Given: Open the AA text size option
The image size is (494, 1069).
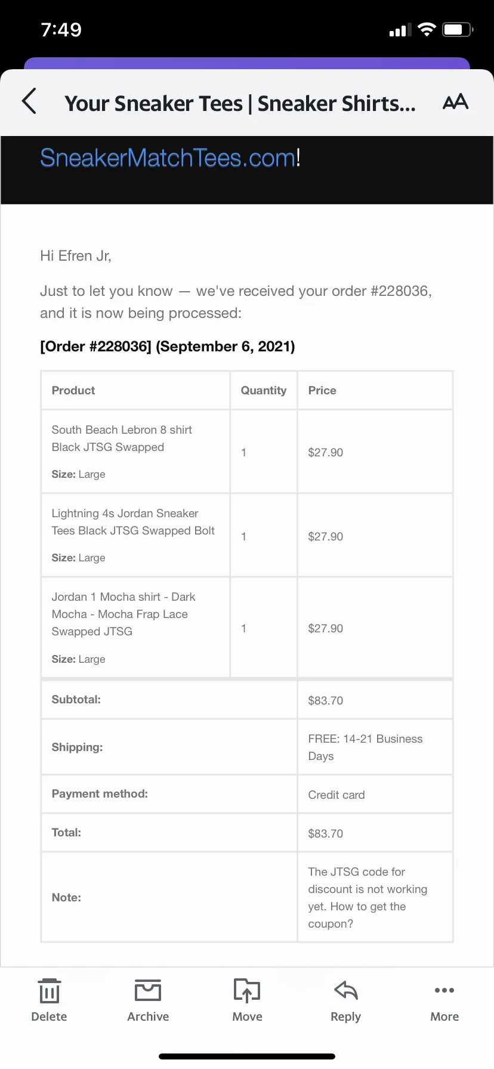Looking at the screenshot, I should tap(455, 102).
